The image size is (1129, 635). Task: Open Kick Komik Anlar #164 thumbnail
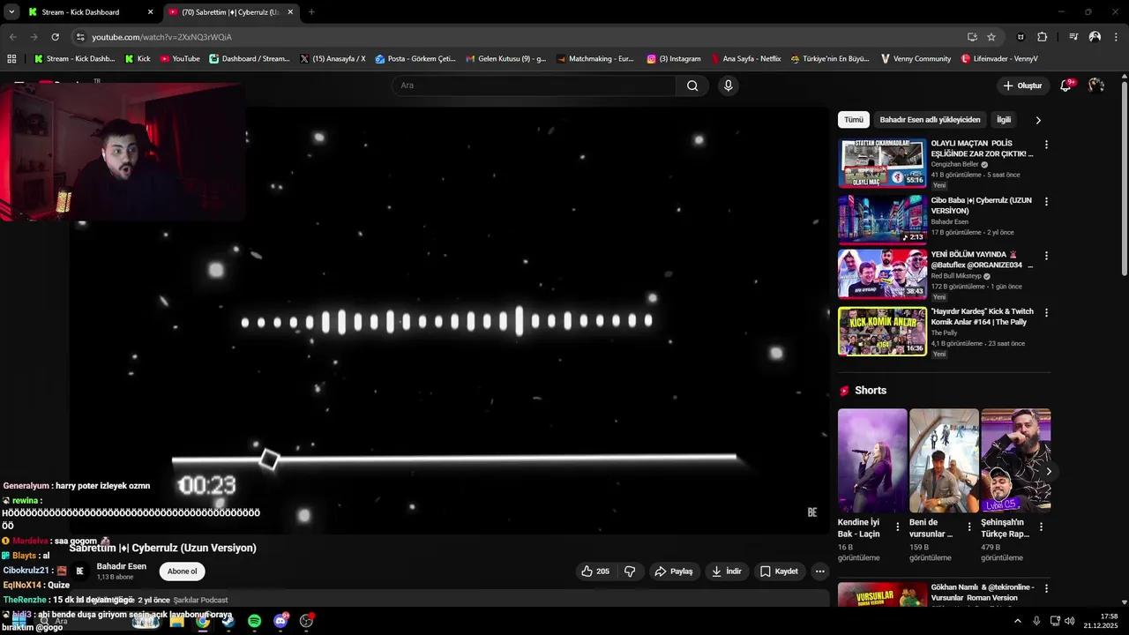tap(882, 332)
